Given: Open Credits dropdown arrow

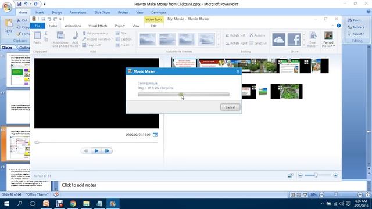Looking at the screenshot, I should tap(133, 45).
